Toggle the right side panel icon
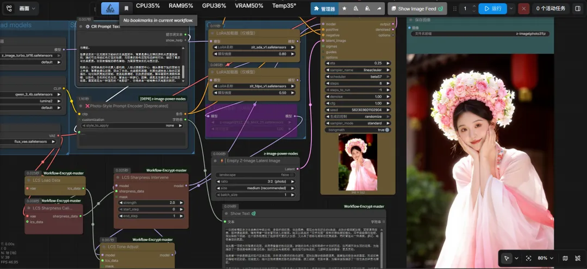Viewport: 587px width, 269px height. click(x=577, y=9)
